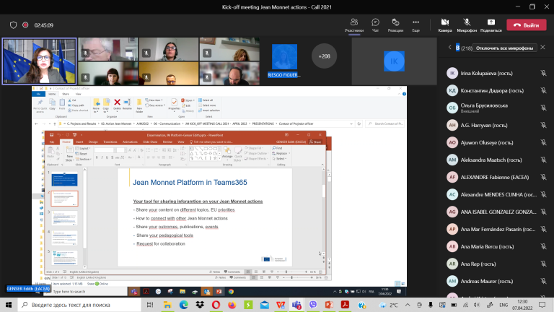The image size is (554, 312).
Task: Click the mic icon next to Константин Дядюра
Action: [543, 90]
